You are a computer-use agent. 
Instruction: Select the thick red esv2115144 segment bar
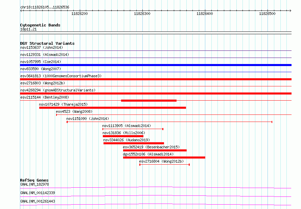pos(149,101)
